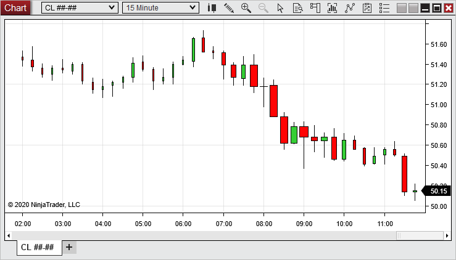456x260 pixels.
Task: Select the drawing tools pencil icon
Action: click(x=229, y=8)
